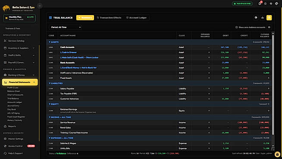Image resolution: width=282 pixels, height=159 pixels.
Task: Open Balance Sheet in sidebar
Action: tap(14, 91)
